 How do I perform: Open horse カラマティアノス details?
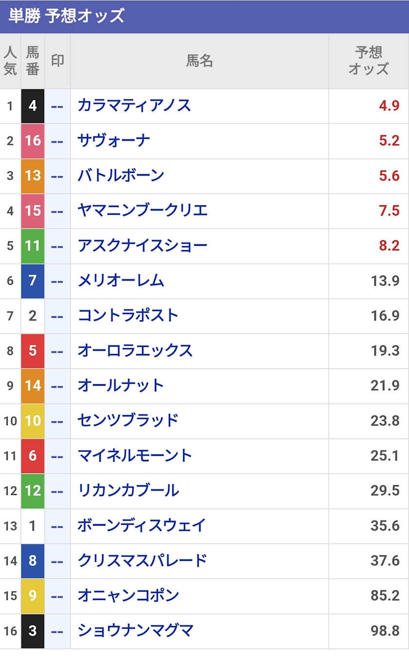click(x=134, y=105)
